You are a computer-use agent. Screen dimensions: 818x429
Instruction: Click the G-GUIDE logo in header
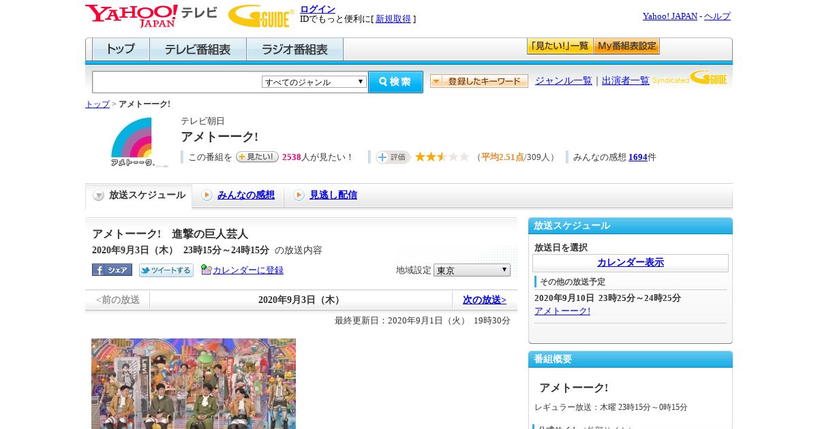[x=261, y=16]
